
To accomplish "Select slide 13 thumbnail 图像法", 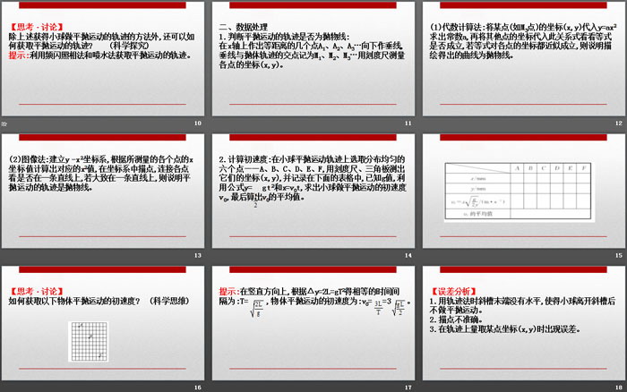I will (x=103, y=191).
